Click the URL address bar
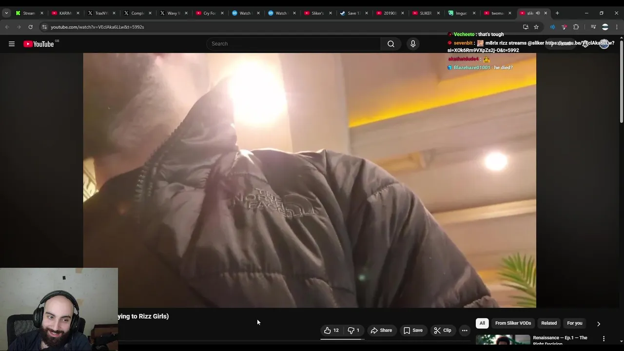624x351 pixels. tap(283, 27)
